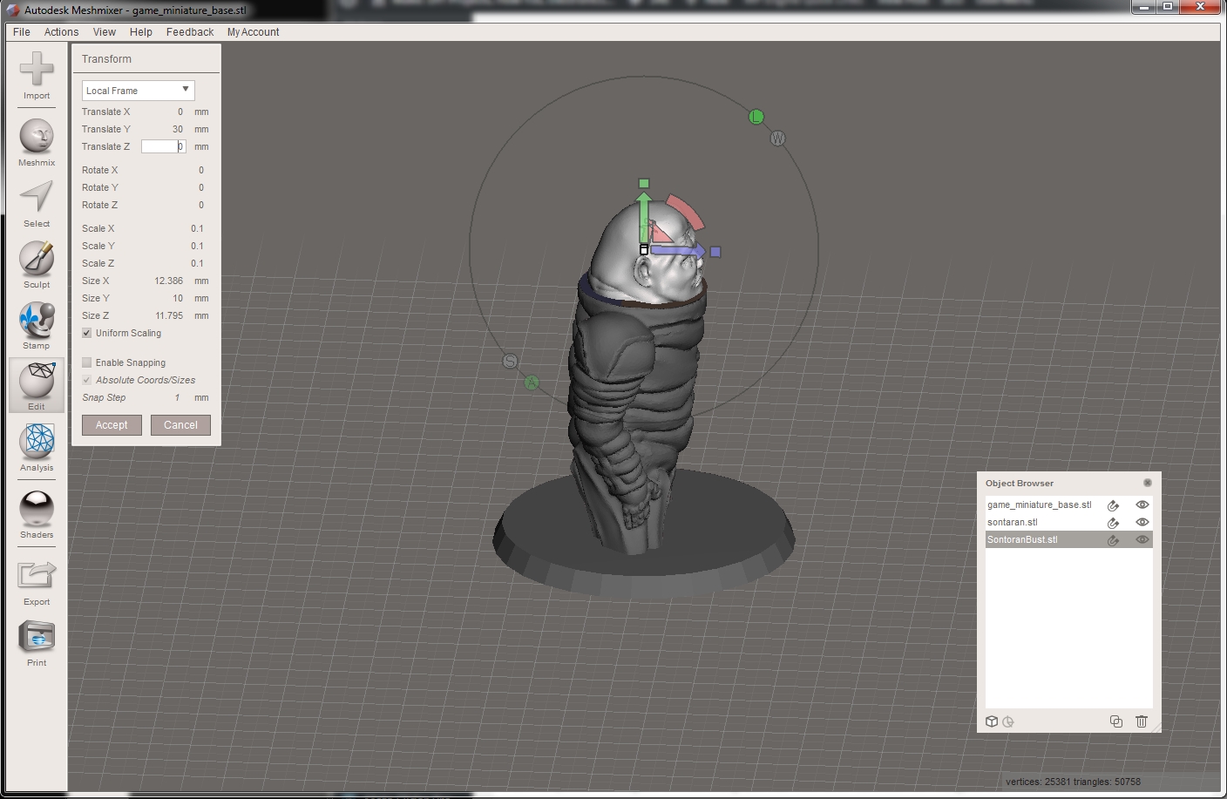Image resolution: width=1227 pixels, height=799 pixels.
Task: Open the Actions menu
Action: 61,32
